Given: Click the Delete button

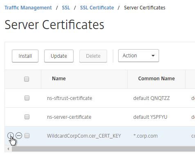Looking at the screenshot, I should tap(93, 56).
